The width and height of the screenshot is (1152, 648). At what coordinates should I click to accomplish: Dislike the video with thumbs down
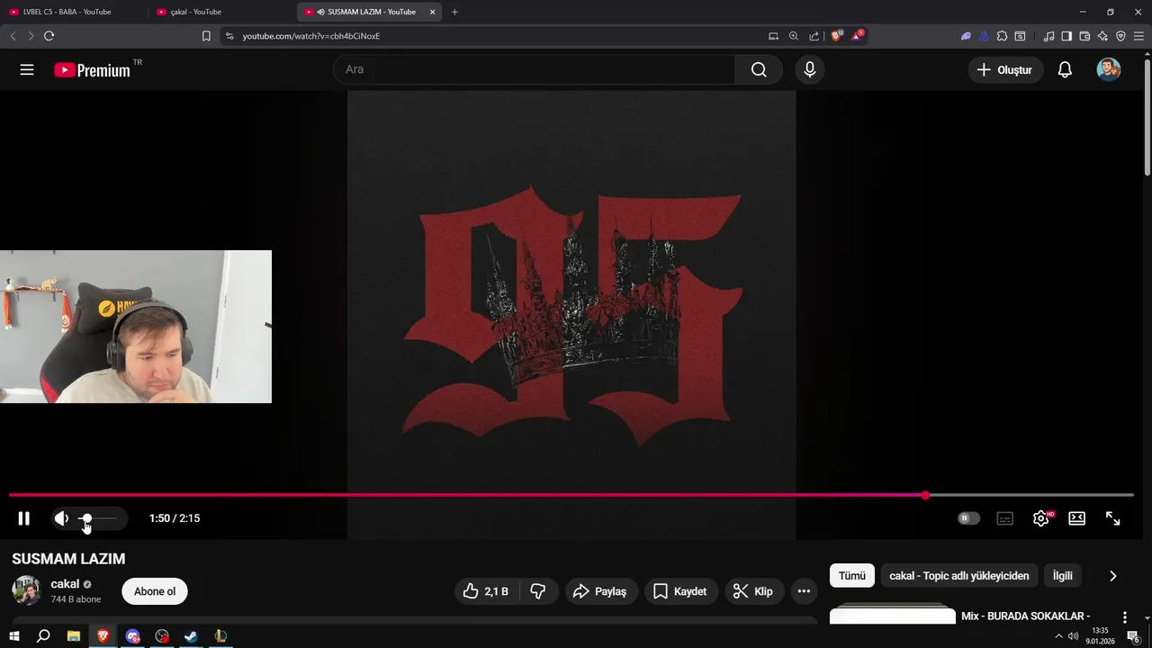tap(538, 591)
